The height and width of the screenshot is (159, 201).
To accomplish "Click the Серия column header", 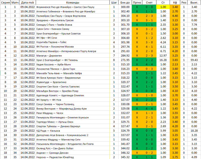I will point(6,3).
